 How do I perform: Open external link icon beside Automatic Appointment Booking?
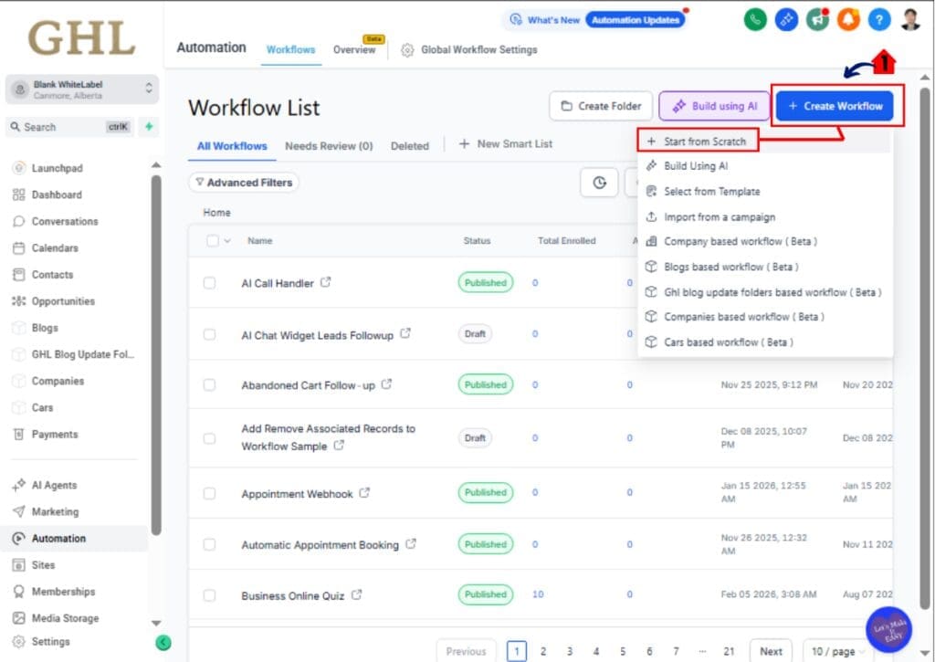pyautogui.click(x=411, y=544)
